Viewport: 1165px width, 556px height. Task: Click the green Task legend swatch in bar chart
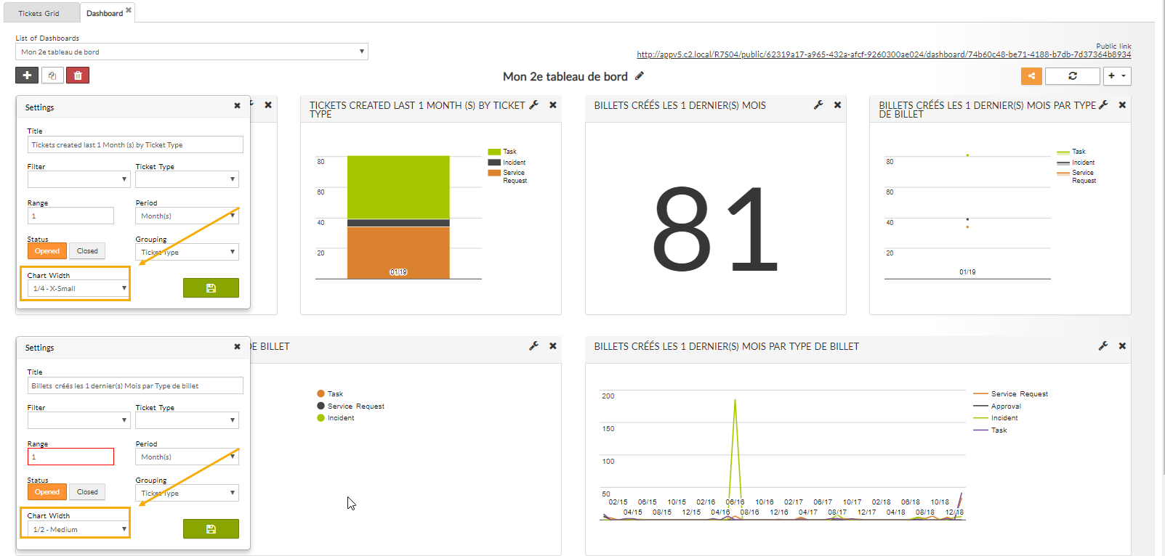point(494,152)
